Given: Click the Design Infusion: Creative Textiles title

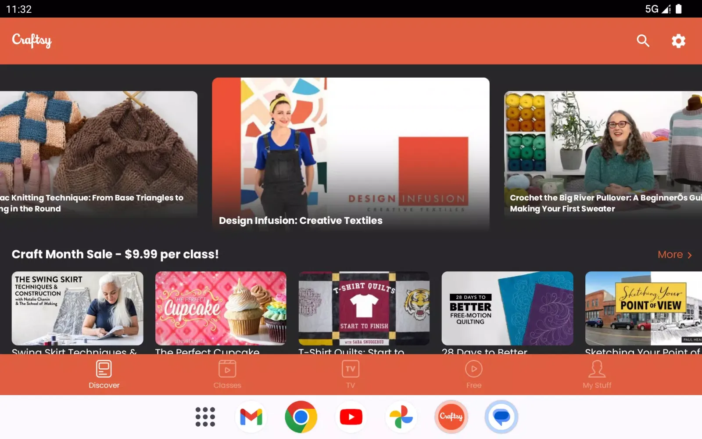Looking at the screenshot, I should click(301, 220).
